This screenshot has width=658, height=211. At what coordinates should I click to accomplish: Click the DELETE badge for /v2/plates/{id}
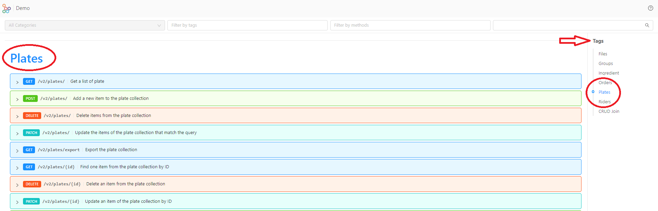[x=32, y=184]
